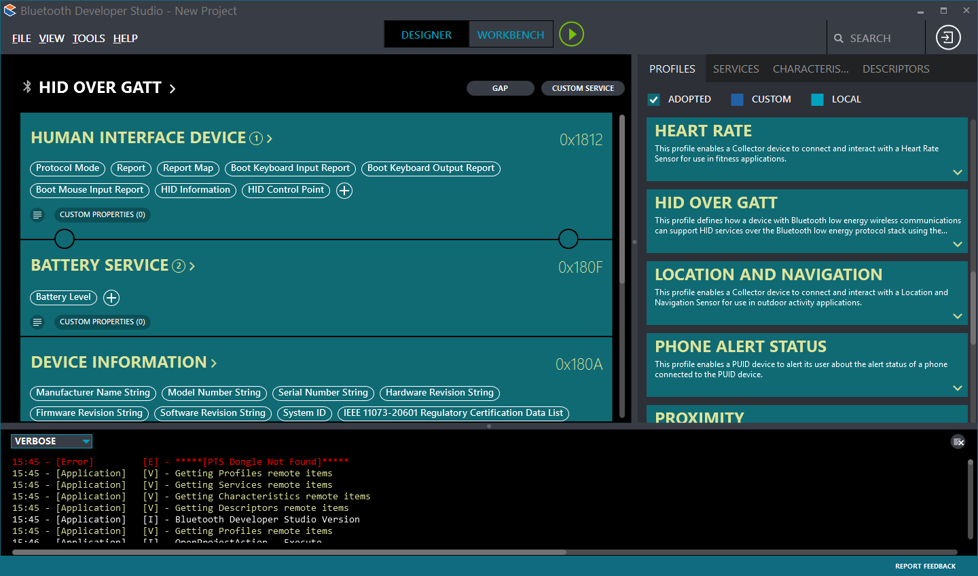
Task: Select the HID Information characteristic
Action: 196,190
